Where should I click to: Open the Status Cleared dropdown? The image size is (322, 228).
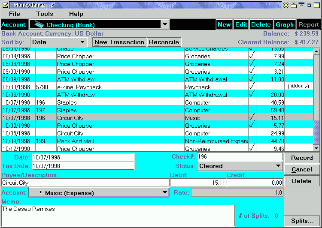click(240, 166)
